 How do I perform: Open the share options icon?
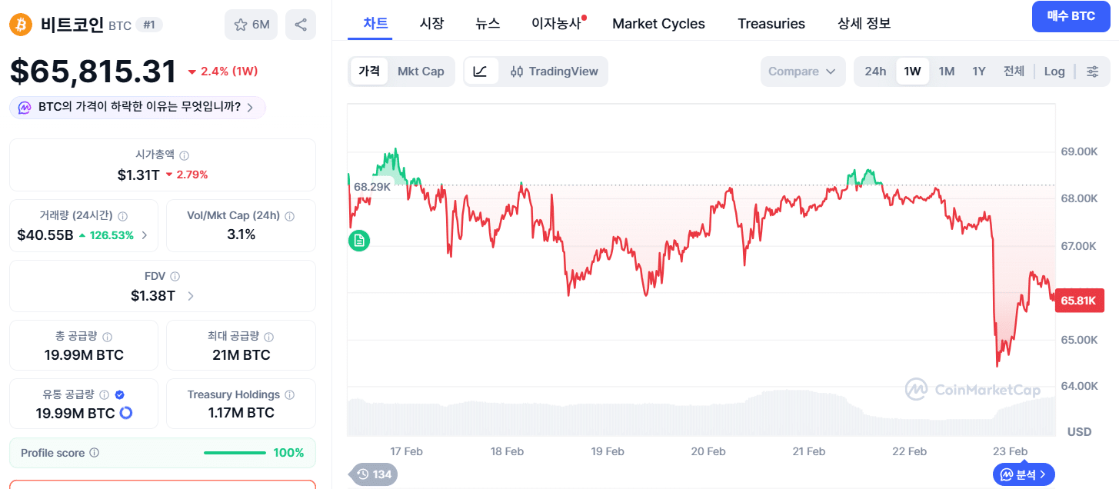[301, 25]
